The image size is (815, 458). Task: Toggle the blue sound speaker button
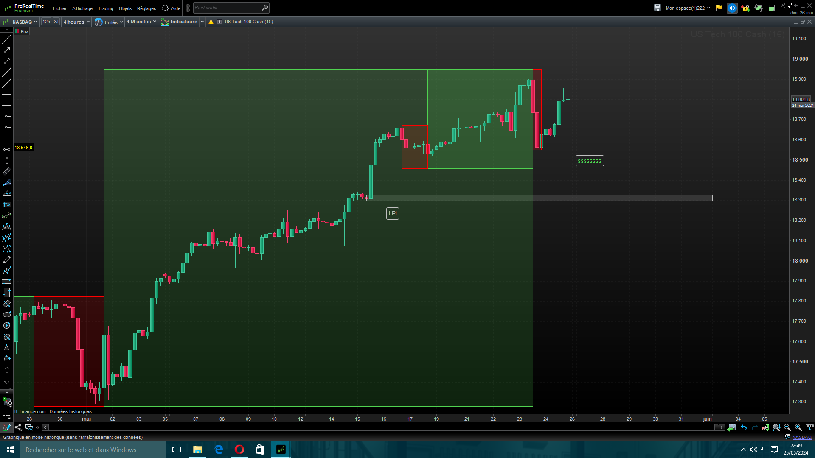pyautogui.click(x=732, y=8)
